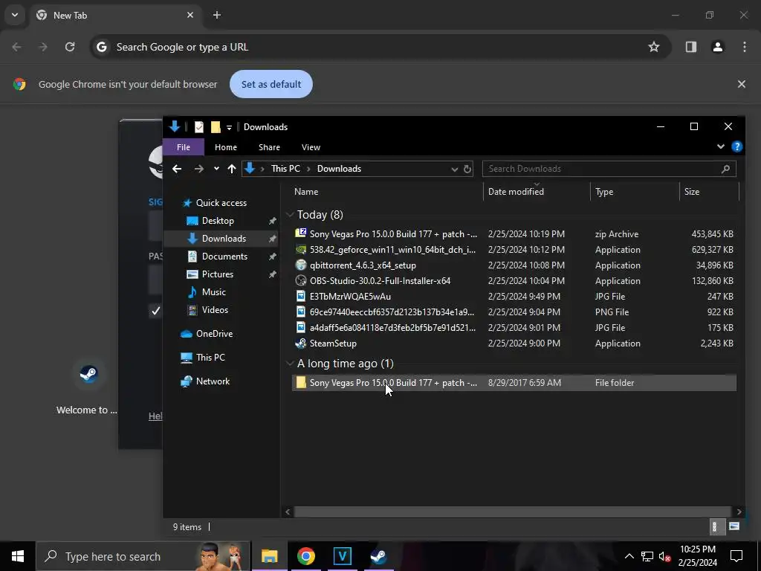Viewport: 761px width, 571px height.
Task: Unpin Desktop from Quick access
Action: tap(272, 221)
